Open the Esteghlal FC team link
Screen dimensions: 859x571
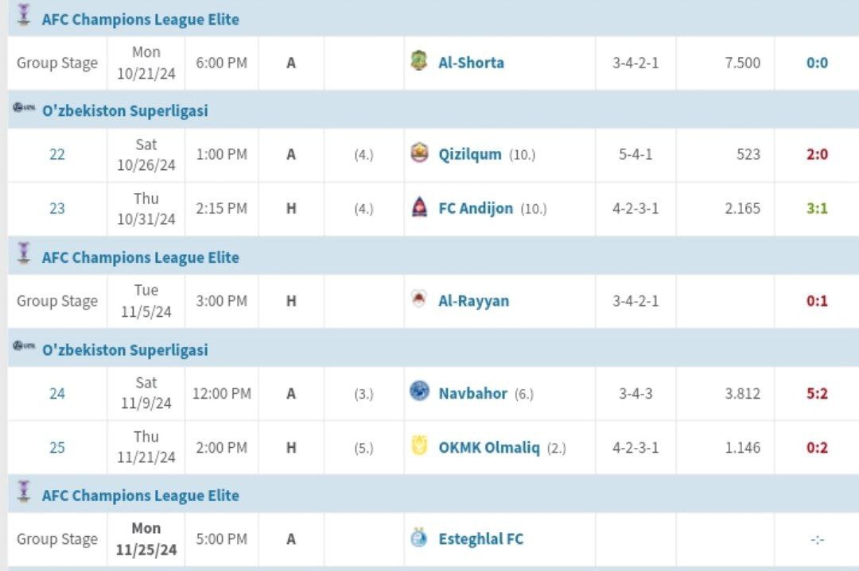(x=480, y=539)
